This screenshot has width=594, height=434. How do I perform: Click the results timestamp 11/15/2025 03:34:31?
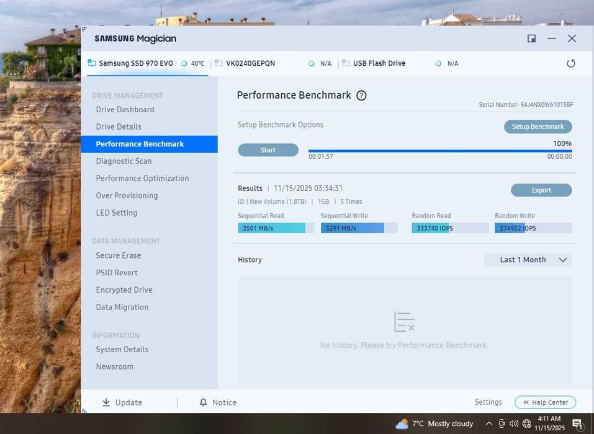pyautogui.click(x=308, y=188)
